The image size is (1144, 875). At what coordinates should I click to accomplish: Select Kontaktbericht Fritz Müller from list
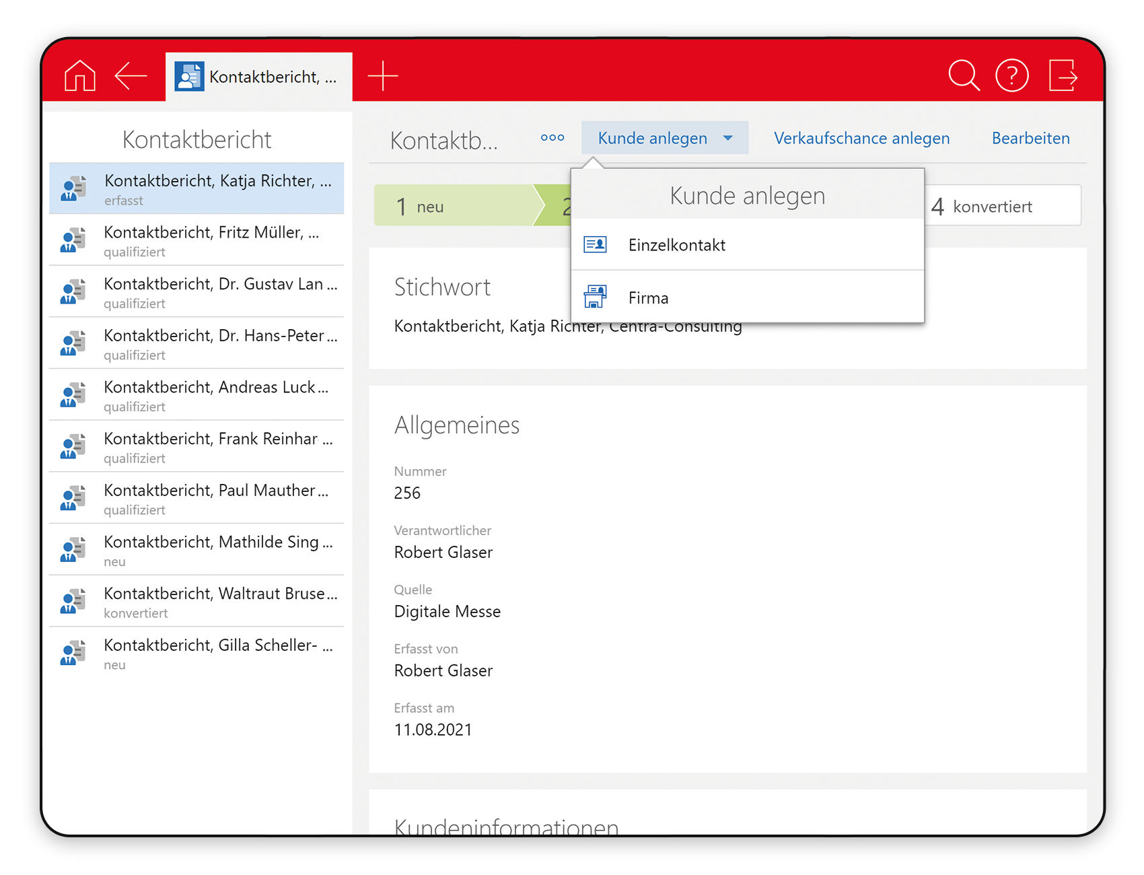click(x=196, y=240)
